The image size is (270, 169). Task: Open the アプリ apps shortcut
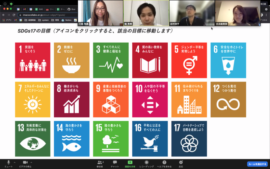7,20
